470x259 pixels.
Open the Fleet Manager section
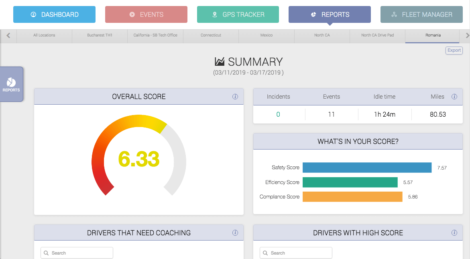coord(421,14)
